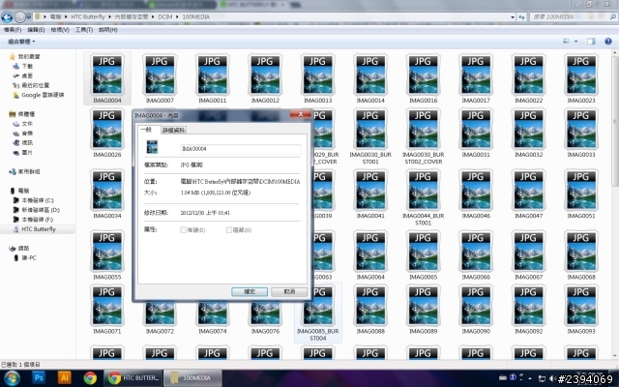The image size is (619, 387).
Task: Click the 搜尋 100MEDIA search box
Action: click(x=574, y=17)
